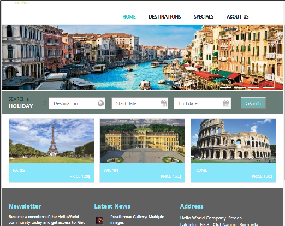Select the first slider indicator bar
Viewport: 285px width, 226px height.
(x=225, y=88)
